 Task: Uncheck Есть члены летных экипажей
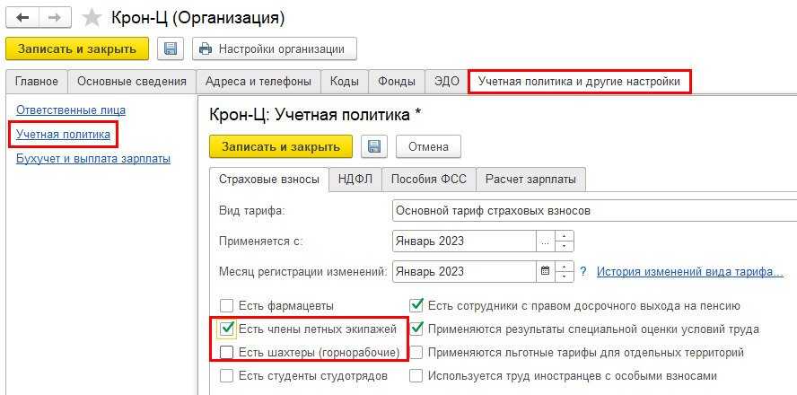coord(228,329)
